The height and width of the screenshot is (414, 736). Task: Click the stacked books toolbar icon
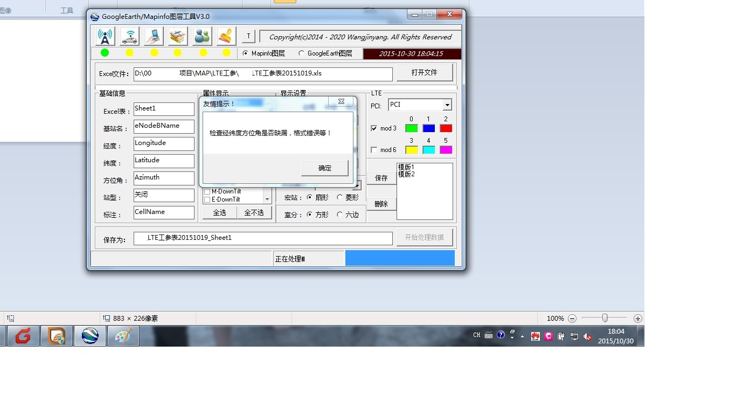(178, 36)
